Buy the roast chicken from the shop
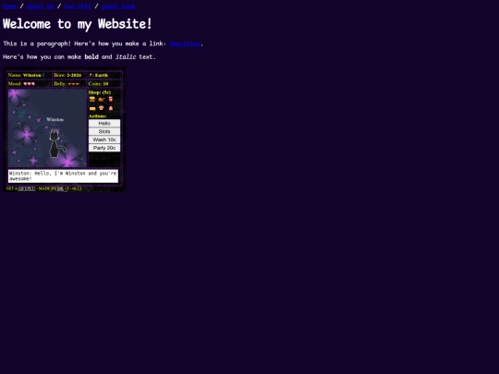 pyautogui.click(x=102, y=99)
